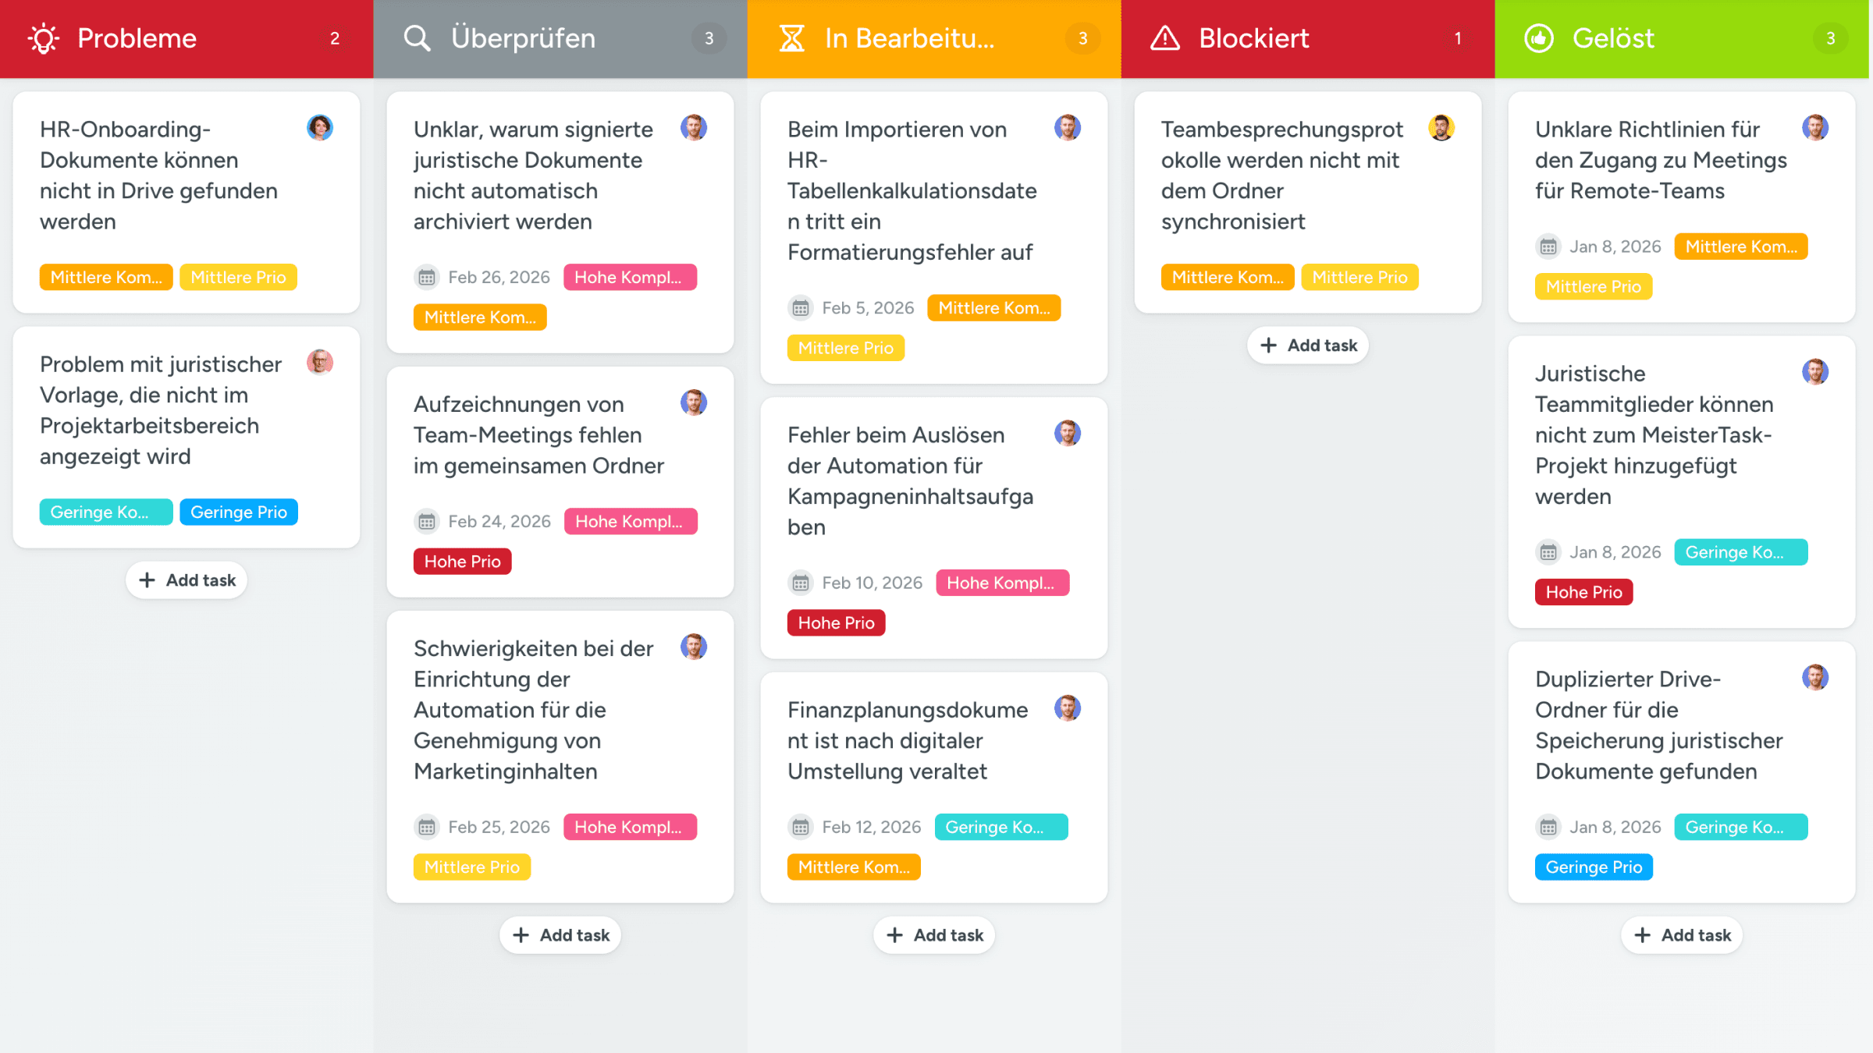Add task in the Blockiert column
The image size is (1873, 1053).
pyautogui.click(x=1308, y=346)
